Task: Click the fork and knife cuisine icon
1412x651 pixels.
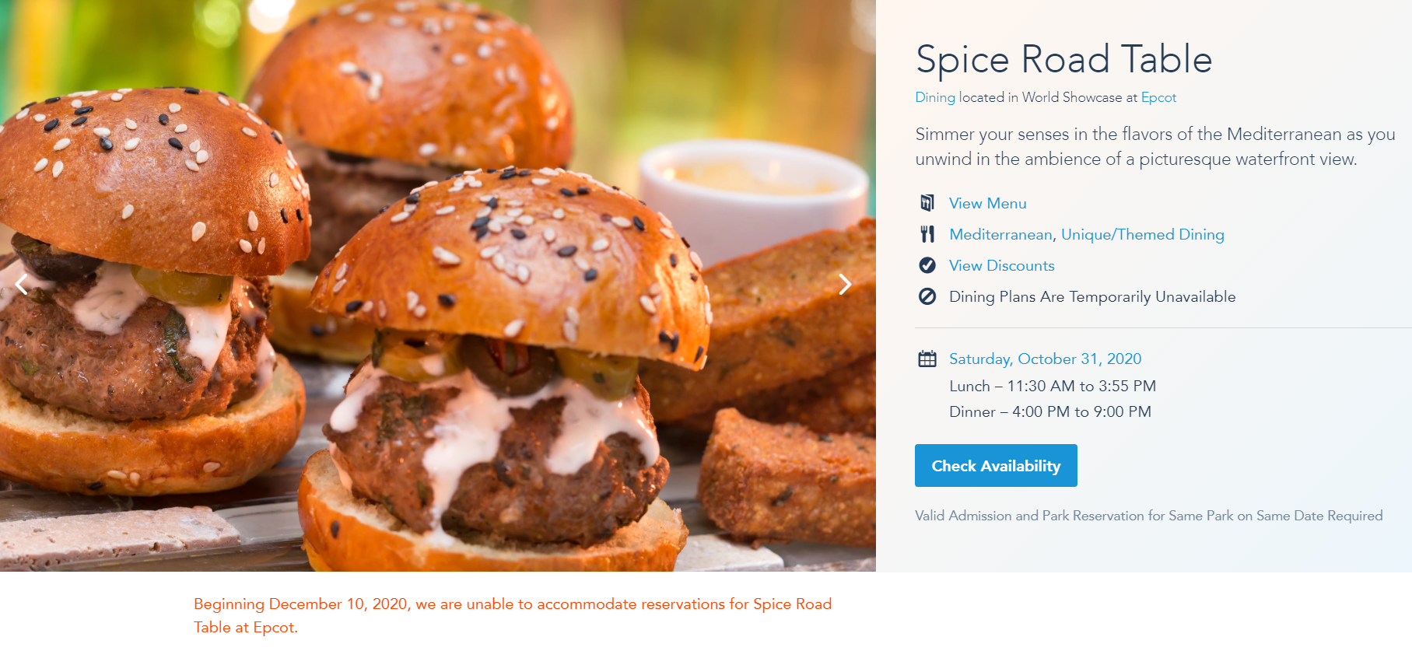Action: [927, 234]
